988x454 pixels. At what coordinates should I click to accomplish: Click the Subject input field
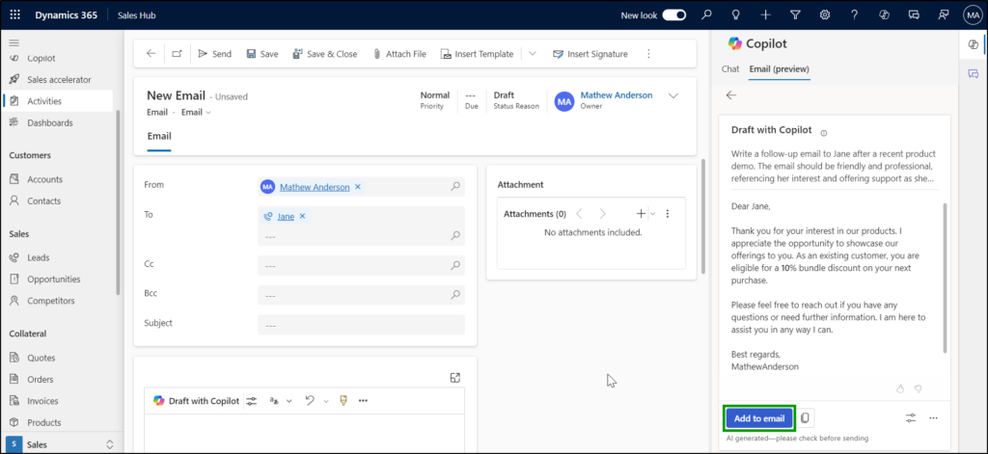point(361,325)
